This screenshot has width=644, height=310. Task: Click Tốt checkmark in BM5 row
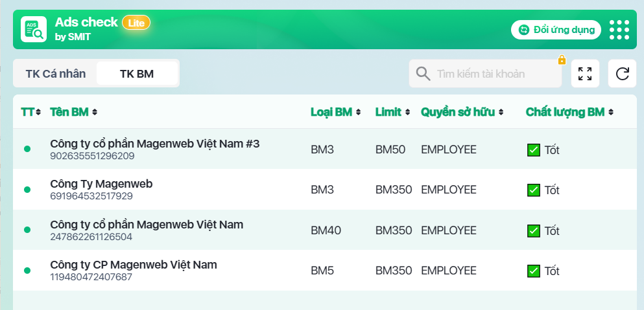click(534, 271)
